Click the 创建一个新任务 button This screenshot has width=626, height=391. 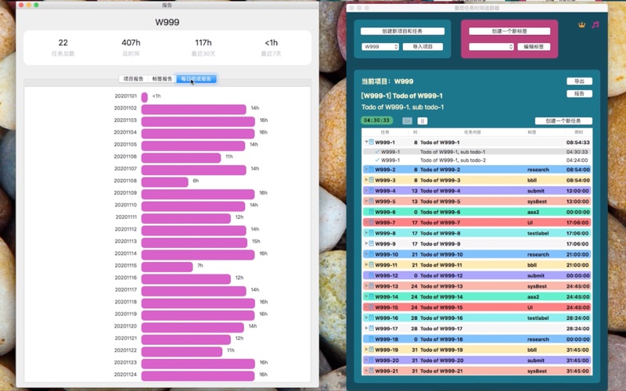point(563,121)
